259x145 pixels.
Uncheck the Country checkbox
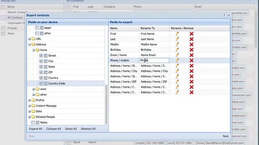41,78
